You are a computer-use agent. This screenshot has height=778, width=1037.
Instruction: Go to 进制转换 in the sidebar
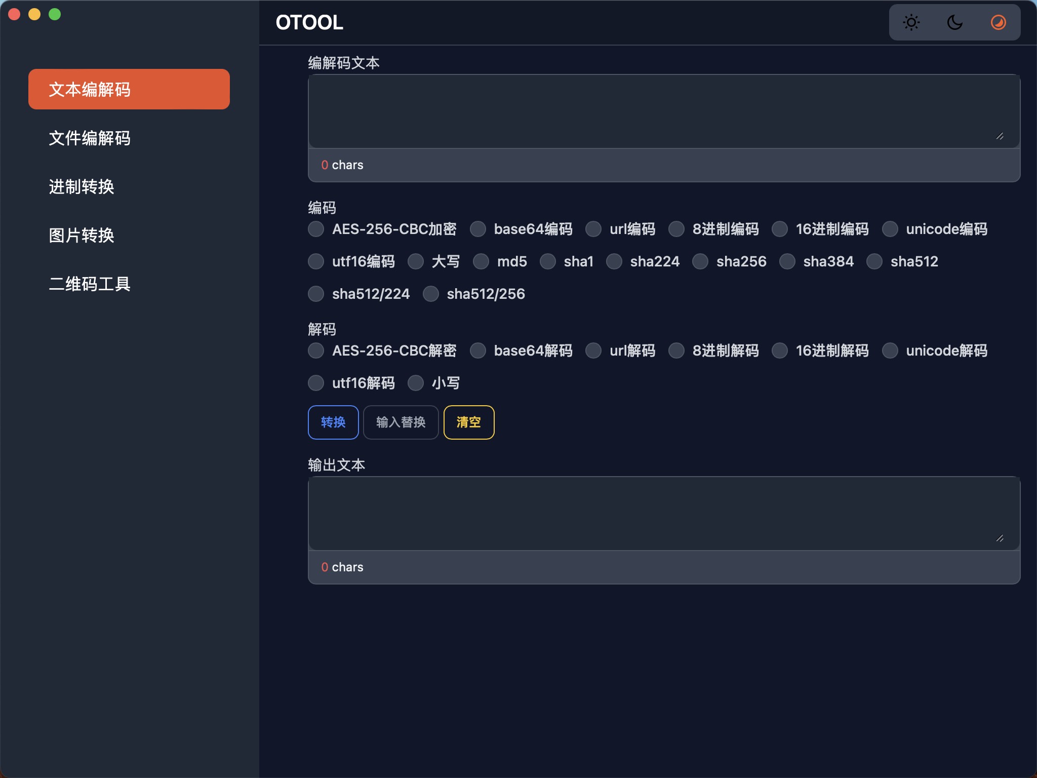[82, 187]
